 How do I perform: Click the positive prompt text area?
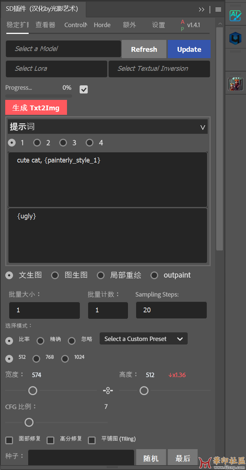(x=108, y=179)
